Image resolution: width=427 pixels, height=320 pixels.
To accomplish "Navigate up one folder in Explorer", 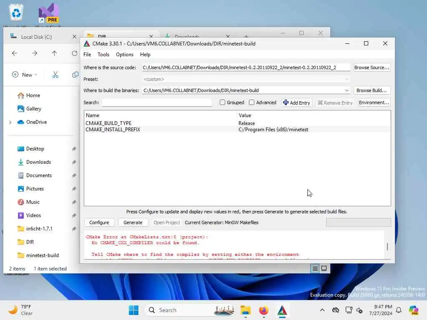I will coord(55,53).
